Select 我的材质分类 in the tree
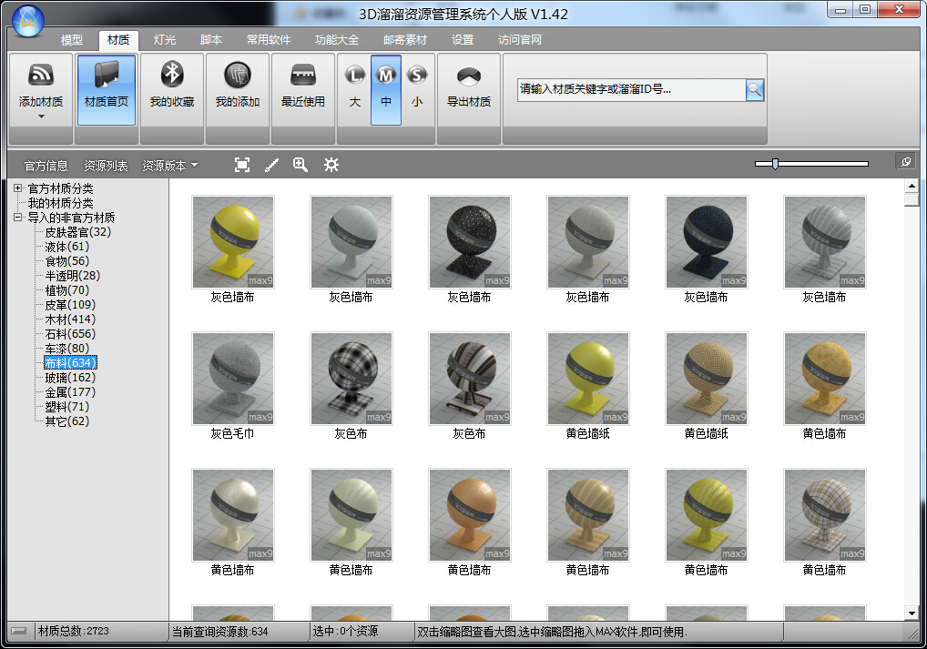Screen dimensions: 927x649 tap(60, 203)
